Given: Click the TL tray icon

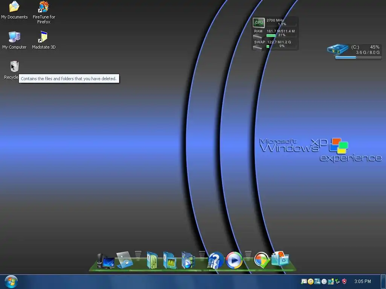Looking at the screenshot, I should point(317,281).
